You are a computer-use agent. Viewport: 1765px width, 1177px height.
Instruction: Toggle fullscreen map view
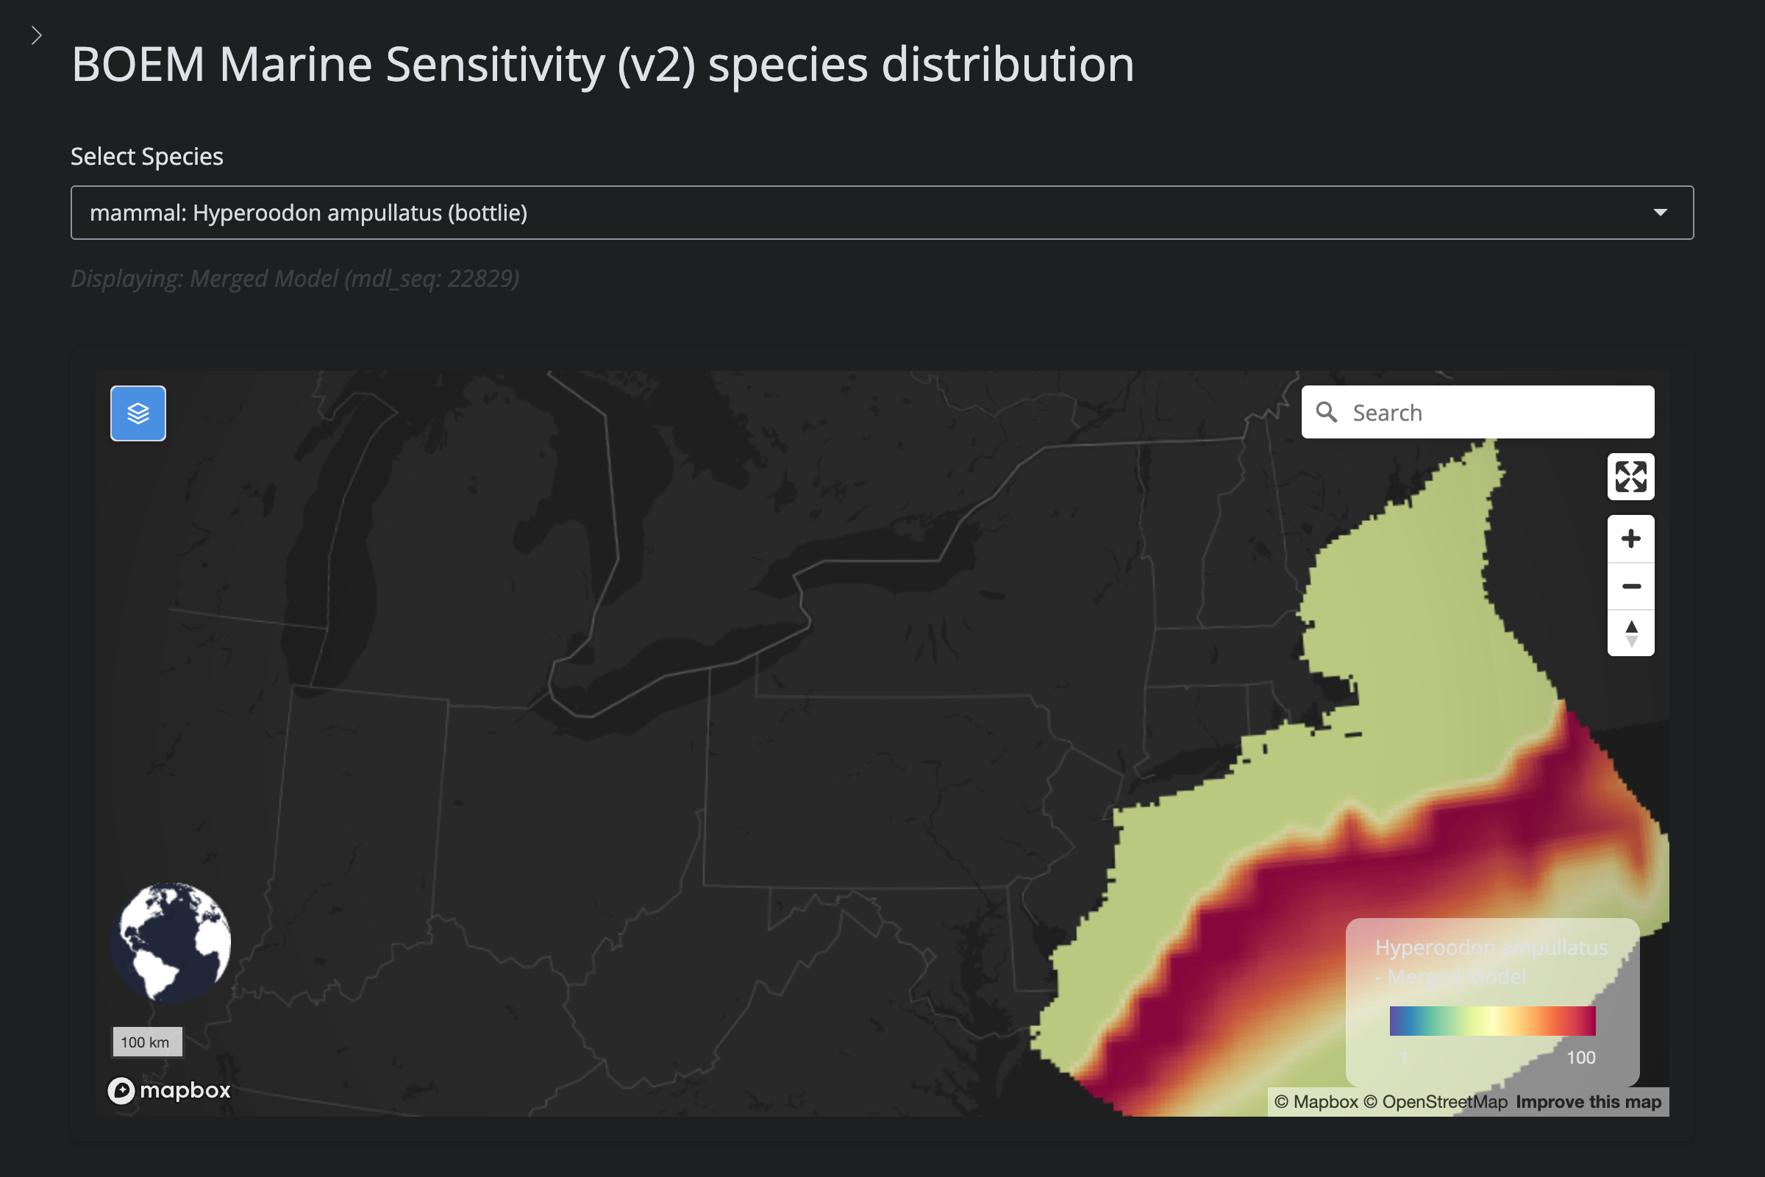pyautogui.click(x=1630, y=477)
